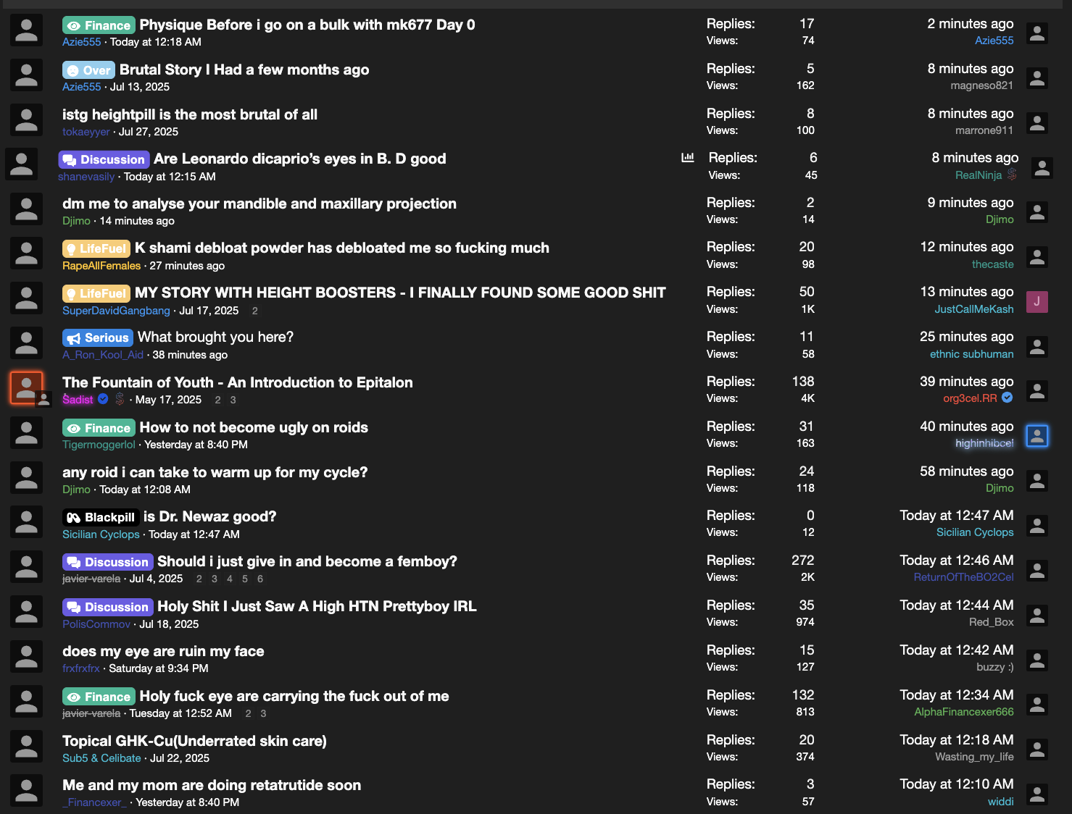Click JustCallMeKash's purple J avatar
The width and height of the screenshot is (1072, 814).
(x=1037, y=301)
